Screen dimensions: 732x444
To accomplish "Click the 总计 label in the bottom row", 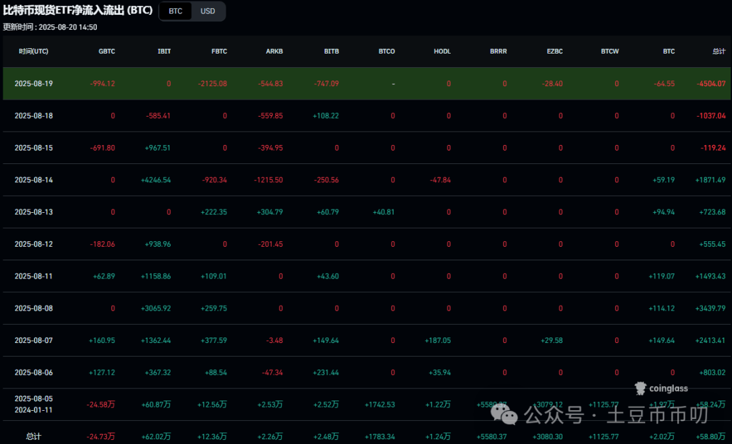I will click(x=34, y=437).
